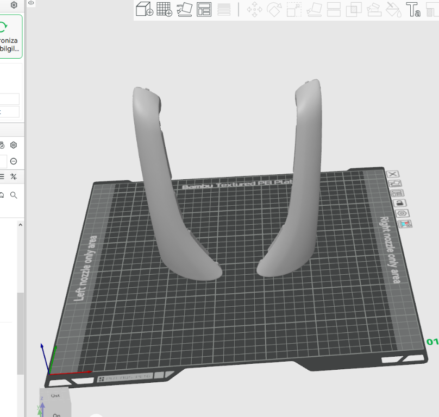This screenshot has height=417, width=439.
Task: Click the Add plate grid icon
Action: (164, 9)
